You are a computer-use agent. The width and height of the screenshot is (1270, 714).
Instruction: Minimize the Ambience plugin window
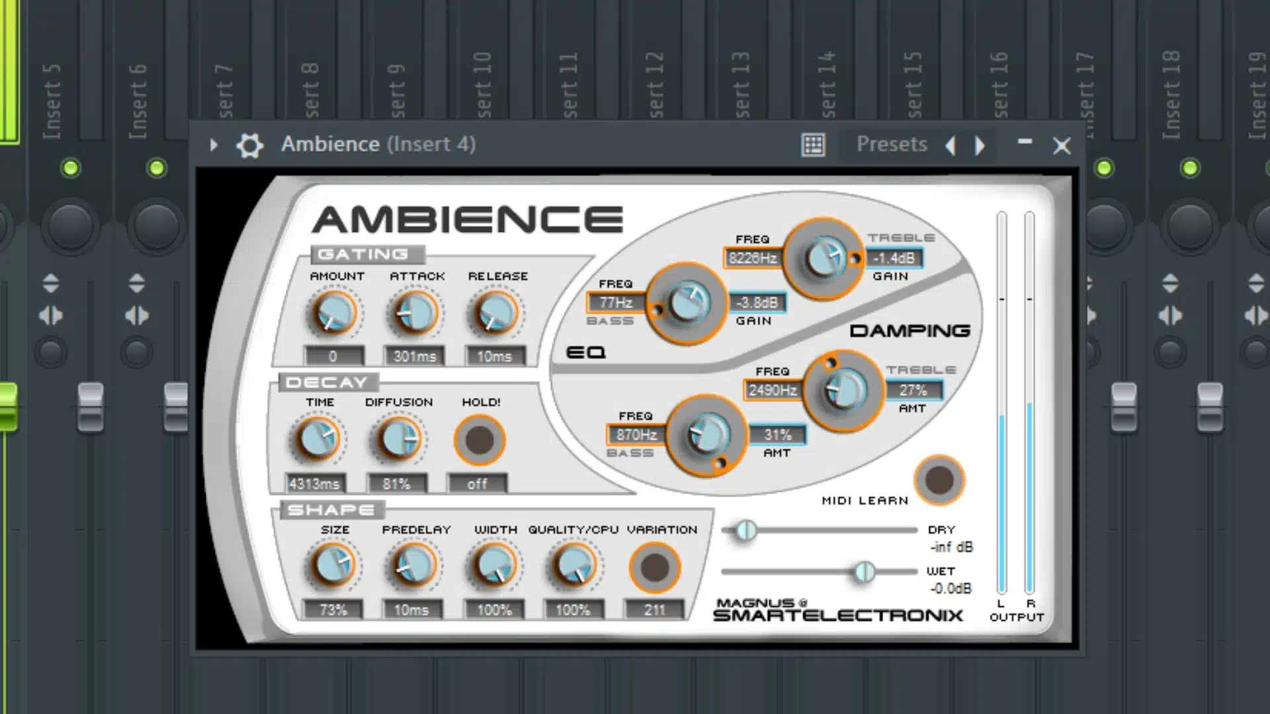tap(1025, 141)
